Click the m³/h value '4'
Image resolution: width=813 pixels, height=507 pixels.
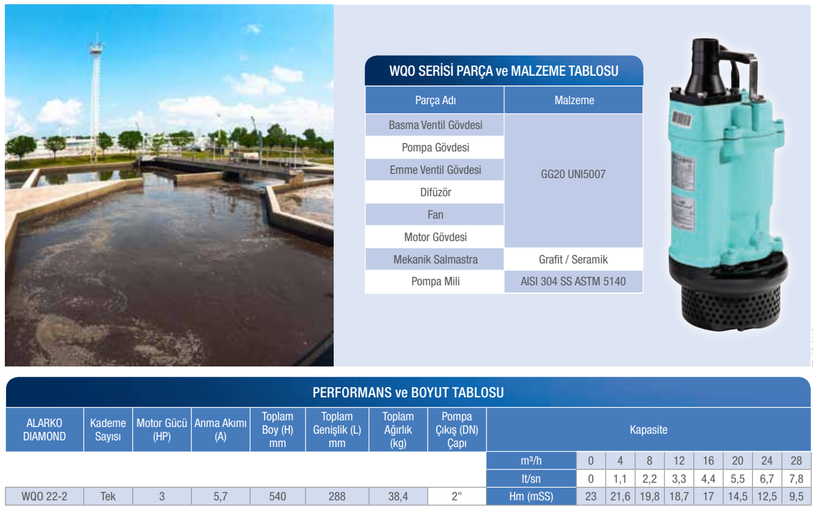coord(620,461)
